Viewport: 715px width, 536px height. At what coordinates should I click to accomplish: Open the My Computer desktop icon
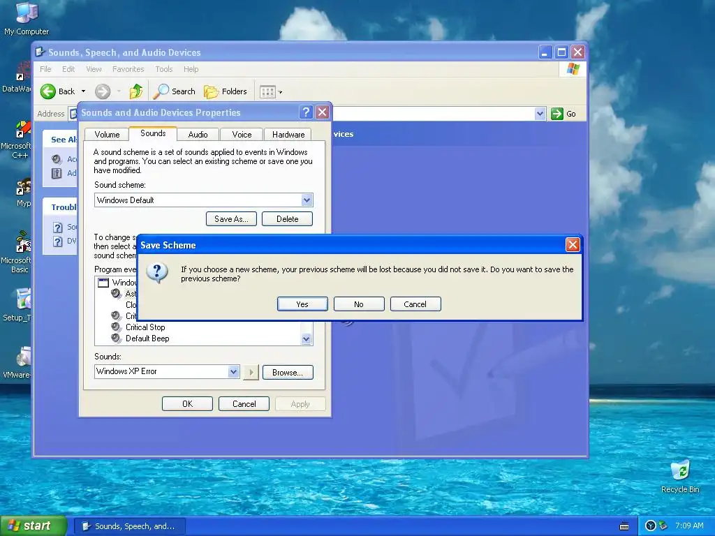pos(27,18)
